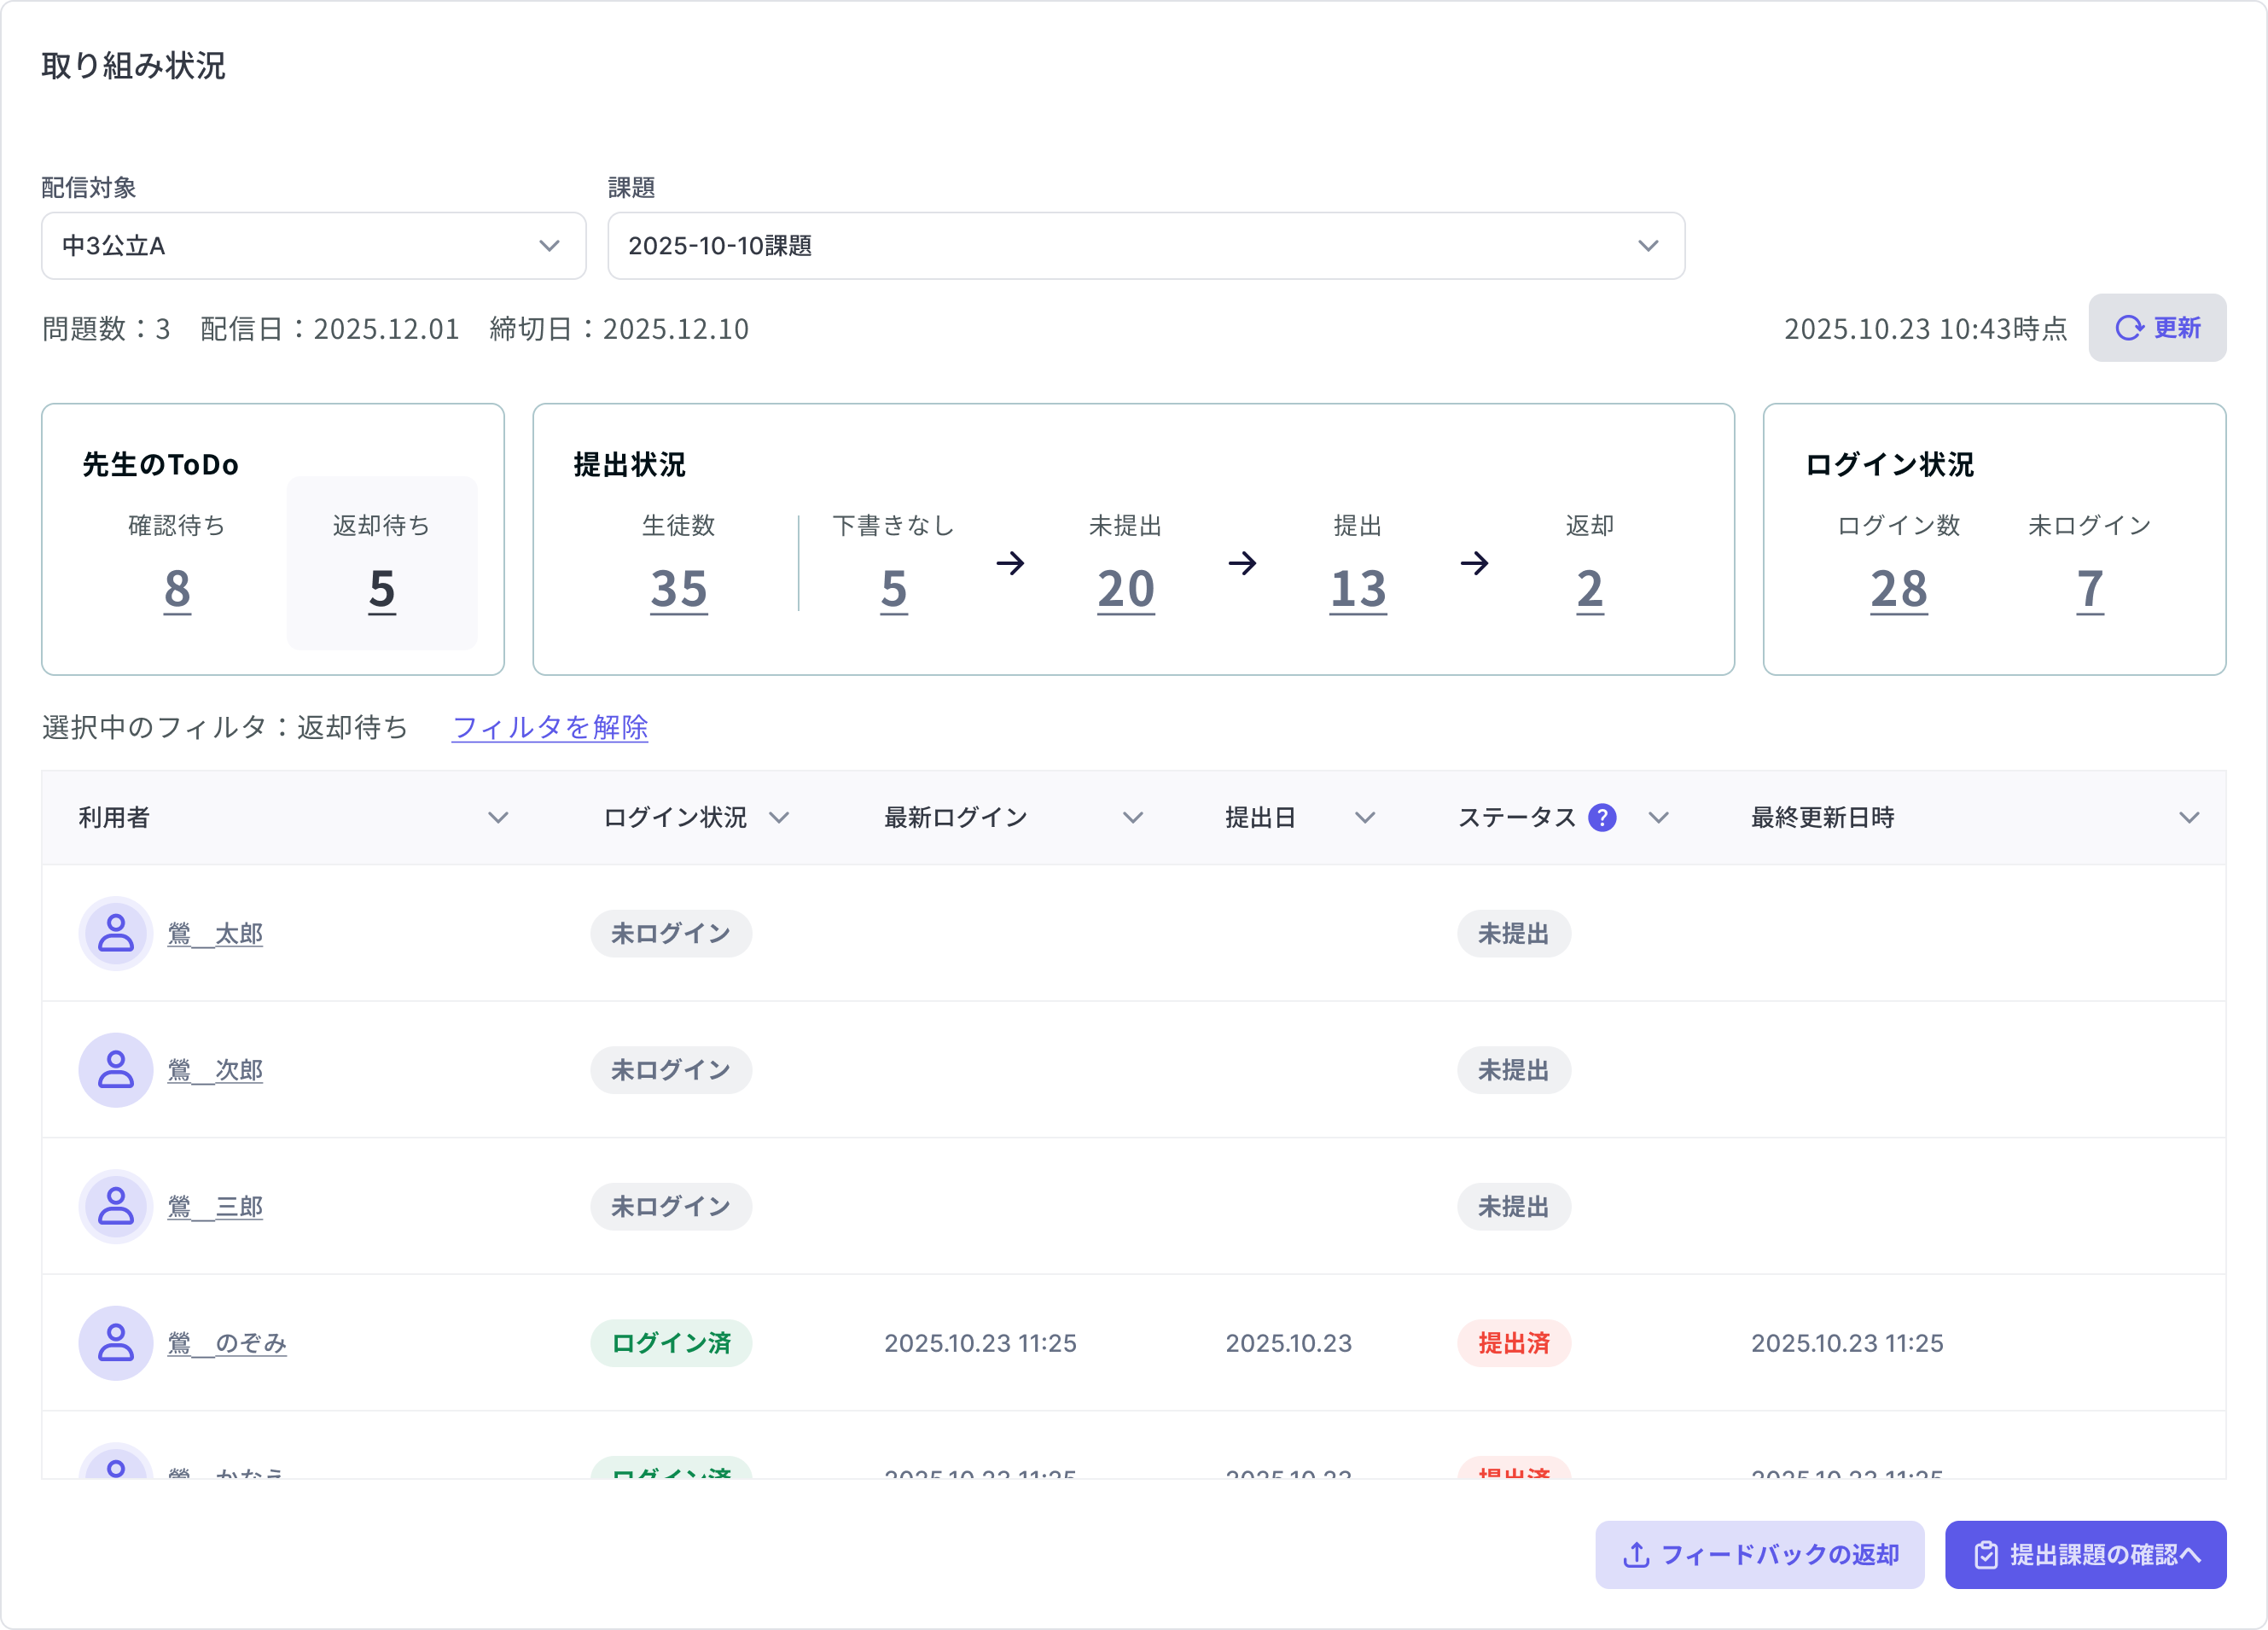Click the 更新 refresh button
Screen dimensions: 2268x1630
point(2157,328)
